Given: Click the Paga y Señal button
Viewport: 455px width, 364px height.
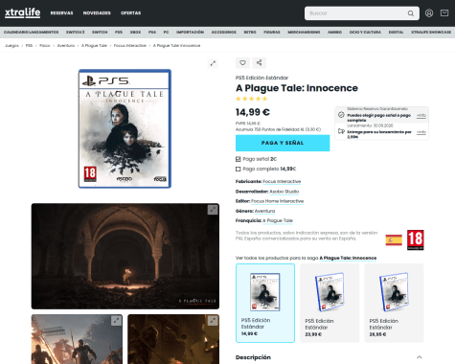Looking at the screenshot, I should [283, 143].
